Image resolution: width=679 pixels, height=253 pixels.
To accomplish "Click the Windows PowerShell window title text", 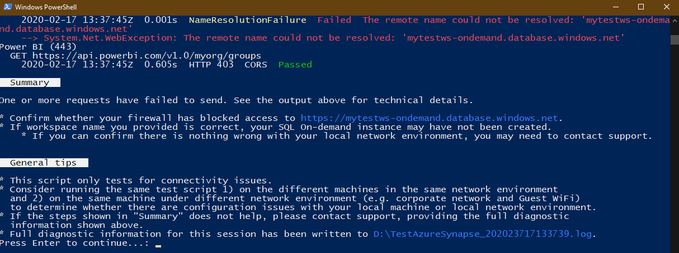I will pyautogui.click(x=46, y=7).
